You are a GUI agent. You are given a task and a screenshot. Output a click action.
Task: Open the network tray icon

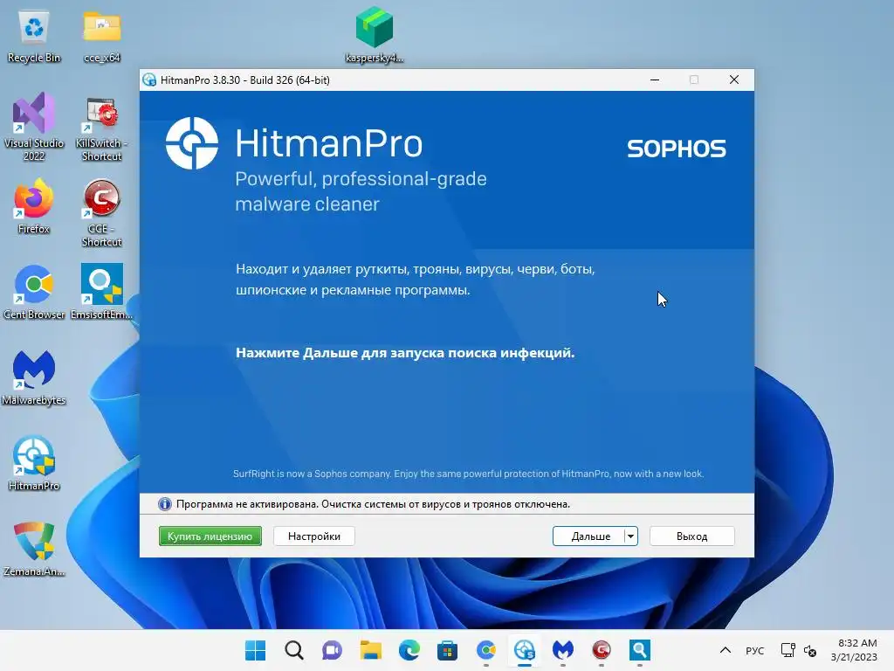point(788,650)
